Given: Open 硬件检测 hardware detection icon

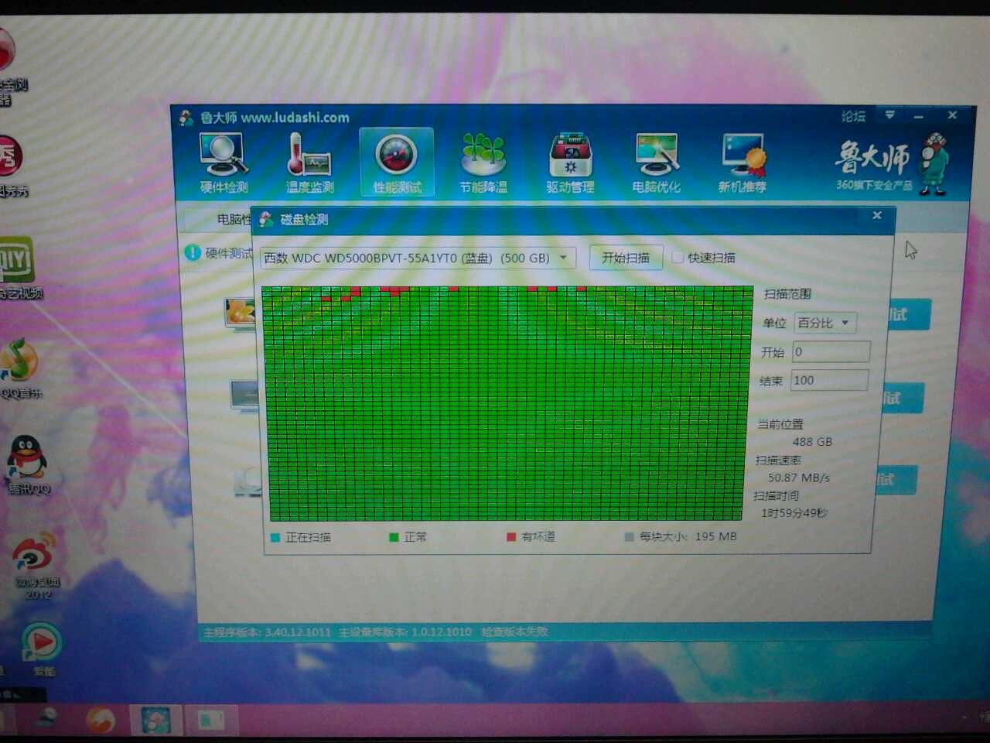Looking at the screenshot, I should [224, 163].
